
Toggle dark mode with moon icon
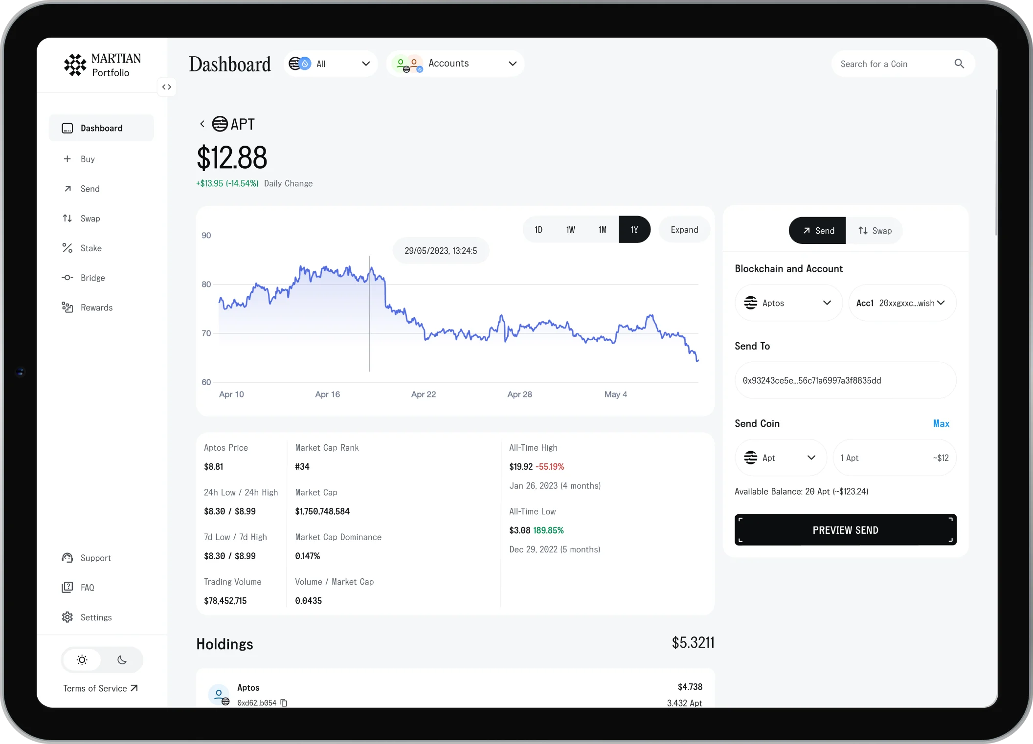[x=122, y=660]
